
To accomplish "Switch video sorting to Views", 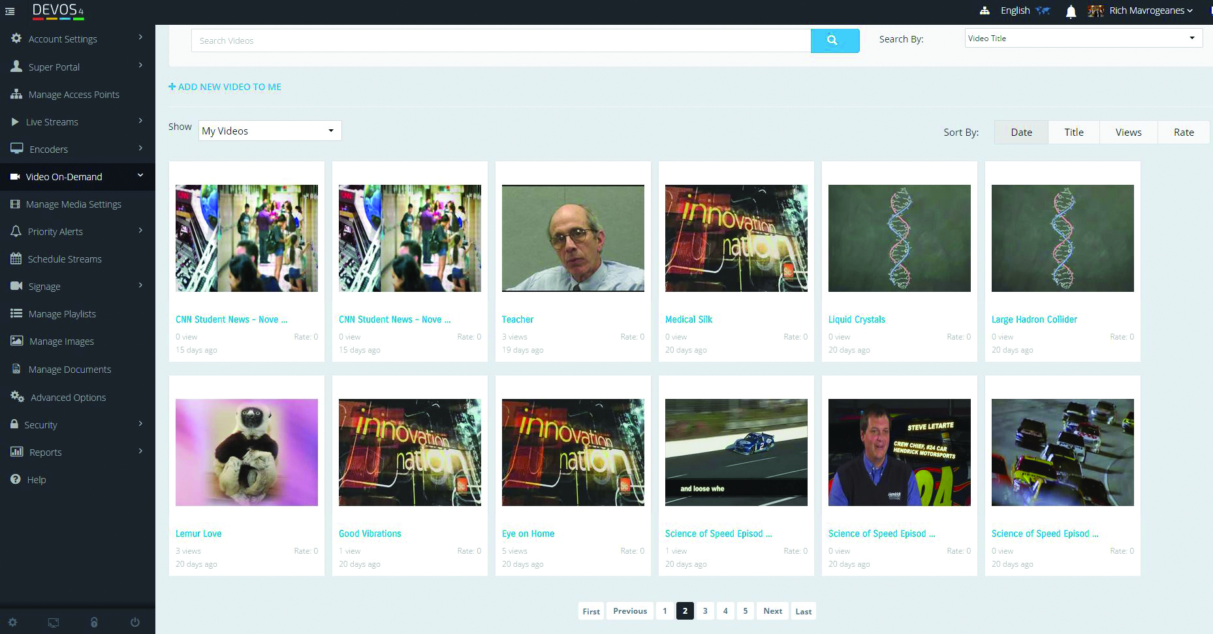I will [x=1128, y=132].
